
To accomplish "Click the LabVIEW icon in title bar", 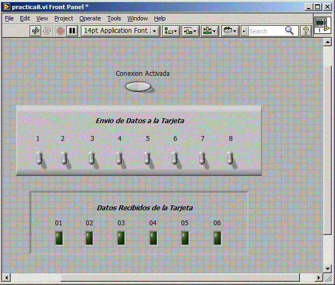I will (x=6, y=7).
